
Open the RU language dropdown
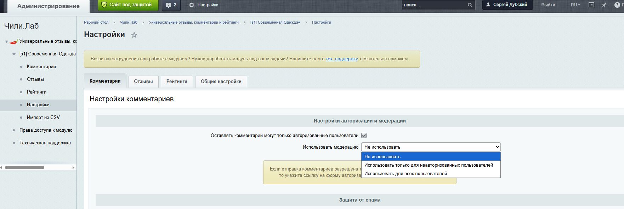pyautogui.click(x=575, y=5)
